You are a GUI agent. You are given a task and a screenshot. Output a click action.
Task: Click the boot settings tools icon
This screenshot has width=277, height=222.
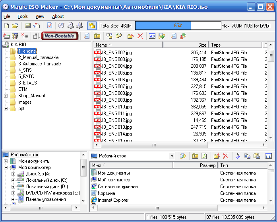(x=15, y=36)
